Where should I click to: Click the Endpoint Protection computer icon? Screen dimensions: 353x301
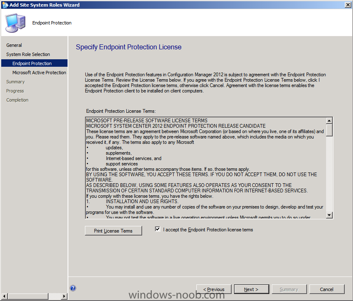15,23
